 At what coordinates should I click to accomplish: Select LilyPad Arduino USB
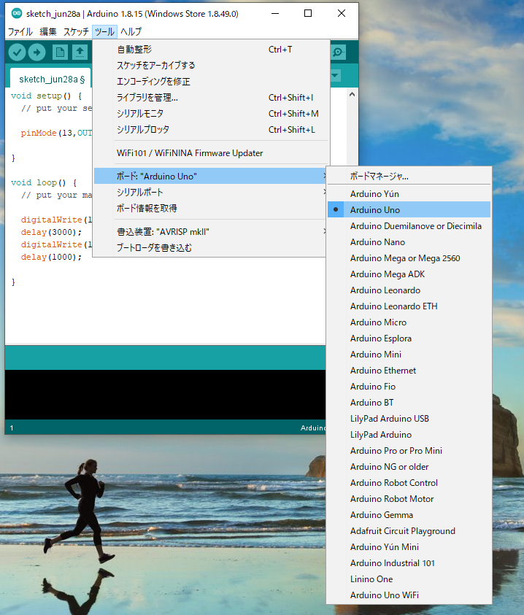pyautogui.click(x=409, y=419)
